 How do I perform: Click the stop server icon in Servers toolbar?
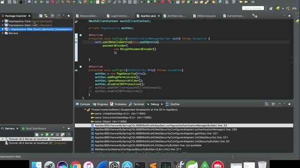57,135
